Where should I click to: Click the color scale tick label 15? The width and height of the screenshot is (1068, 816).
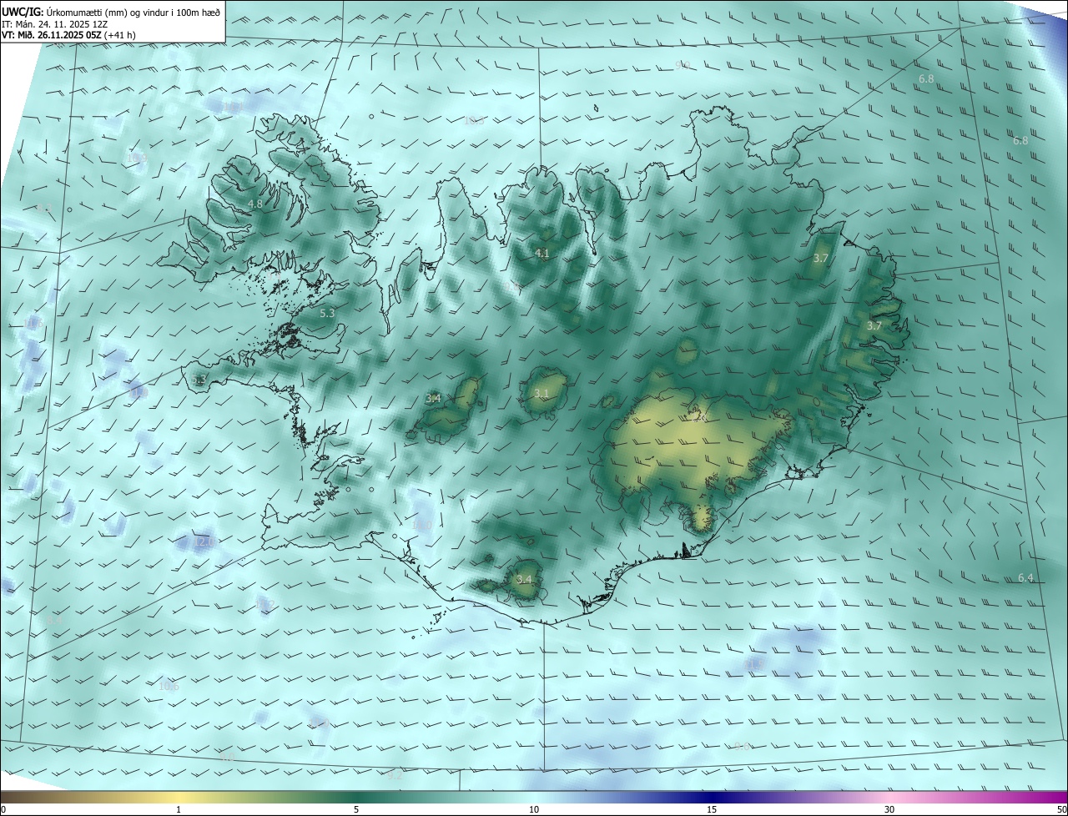tap(712, 809)
